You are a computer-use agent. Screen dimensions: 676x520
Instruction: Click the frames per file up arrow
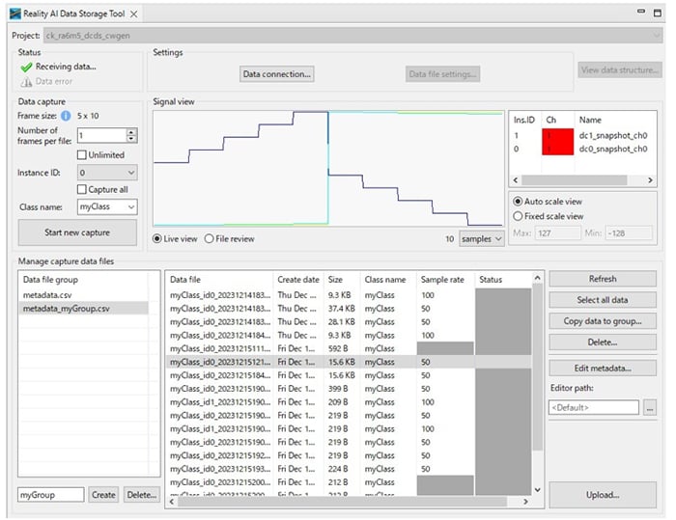tap(131, 131)
